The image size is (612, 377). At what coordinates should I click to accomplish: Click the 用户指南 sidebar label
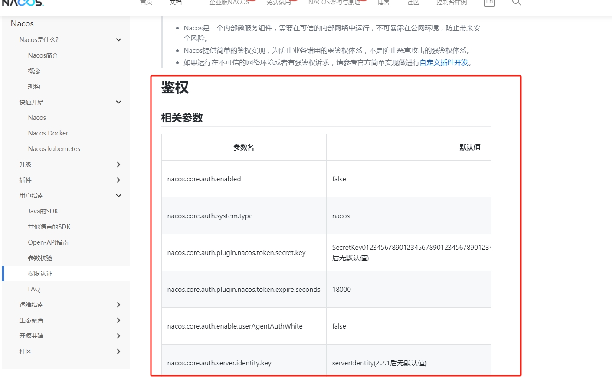[31, 196]
